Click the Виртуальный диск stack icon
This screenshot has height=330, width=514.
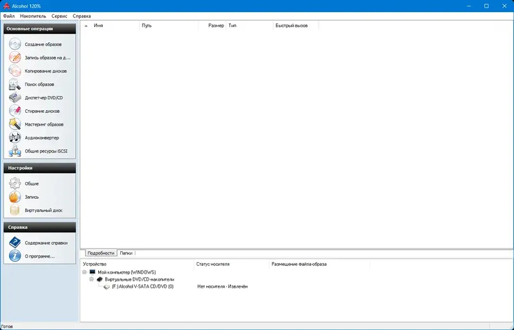pyautogui.click(x=15, y=210)
